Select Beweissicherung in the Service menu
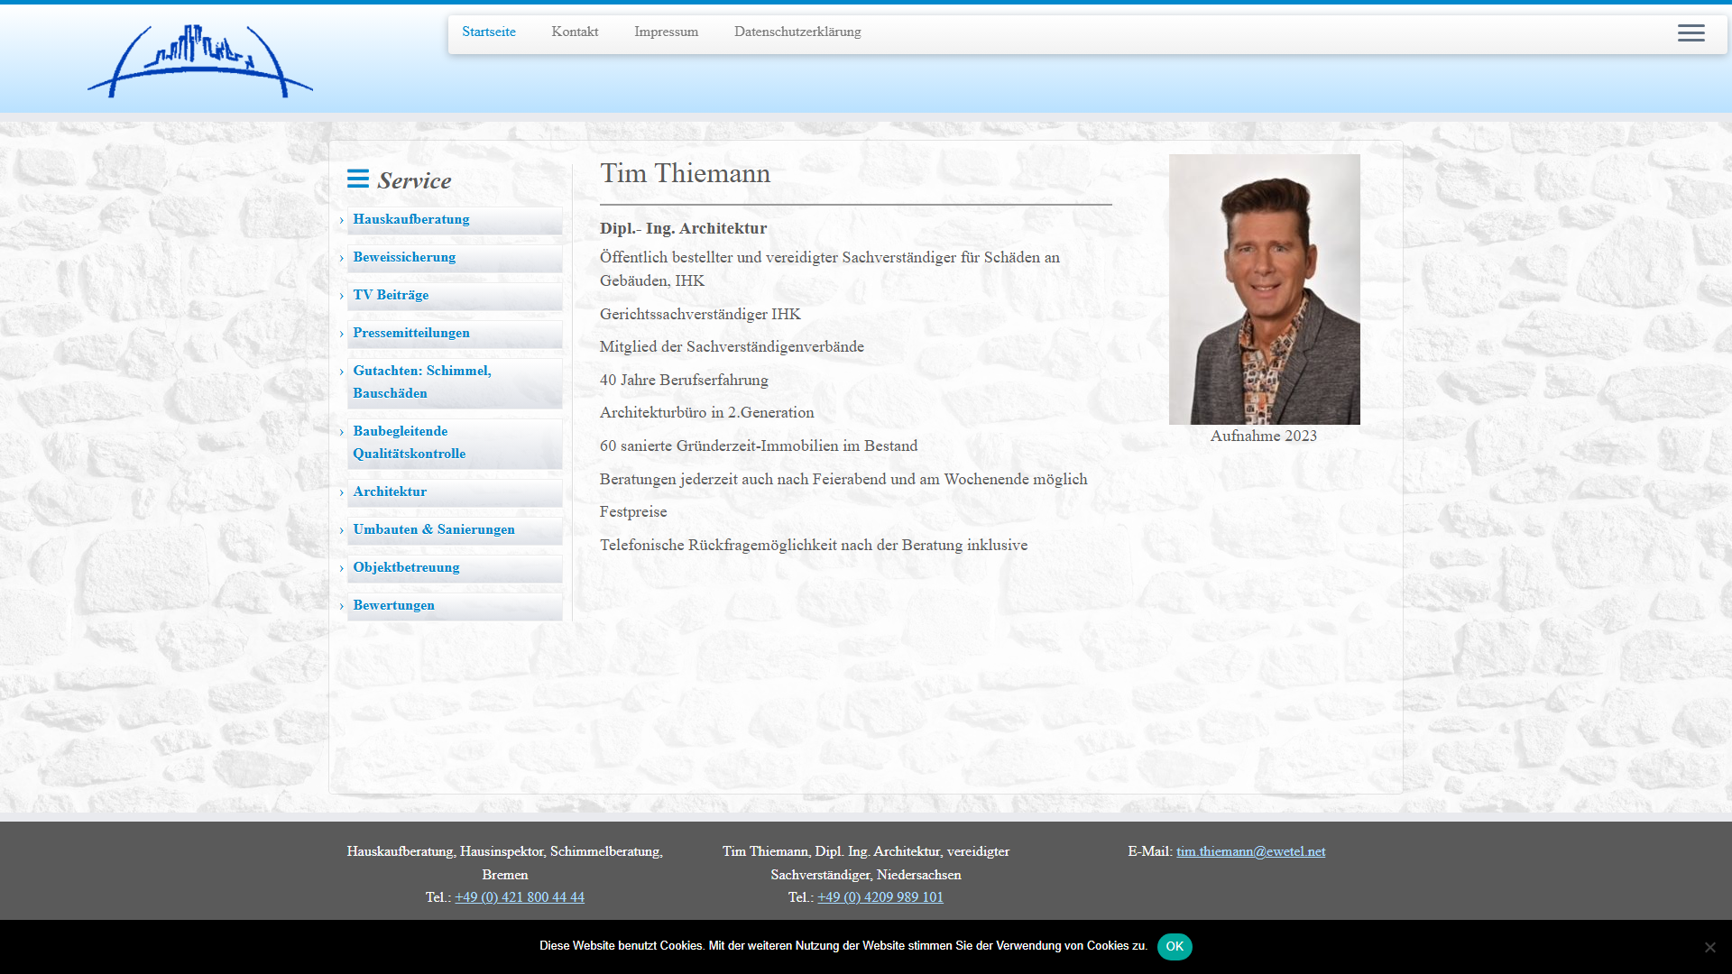 (x=455, y=258)
